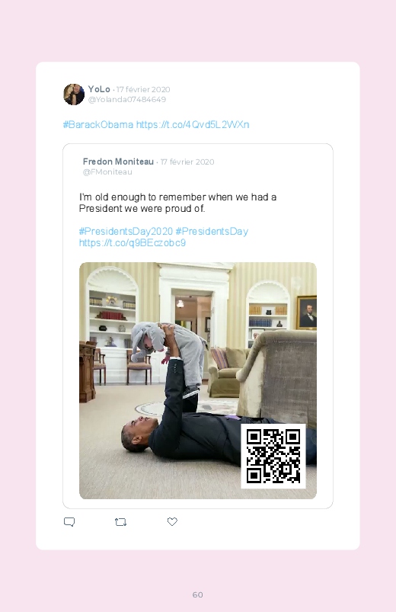Open YoLo's profile avatar

click(x=74, y=94)
